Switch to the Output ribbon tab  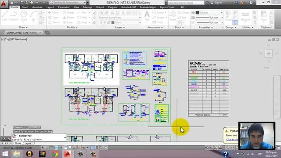click(x=100, y=7)
